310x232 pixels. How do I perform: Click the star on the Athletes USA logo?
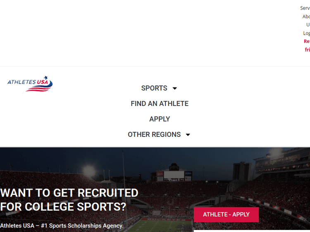(46, 77)
